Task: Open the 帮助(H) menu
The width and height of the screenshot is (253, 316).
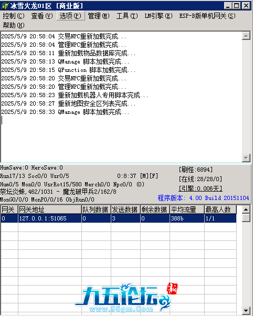Action: coord(14,25)
